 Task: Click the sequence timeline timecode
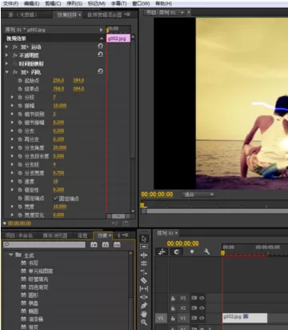[182, 243]
